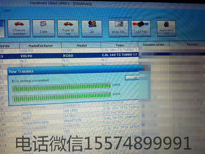The width and height of the screenshot is (205, 154).
Task: Click top progress bar in dialog
Action: point(61,87)
